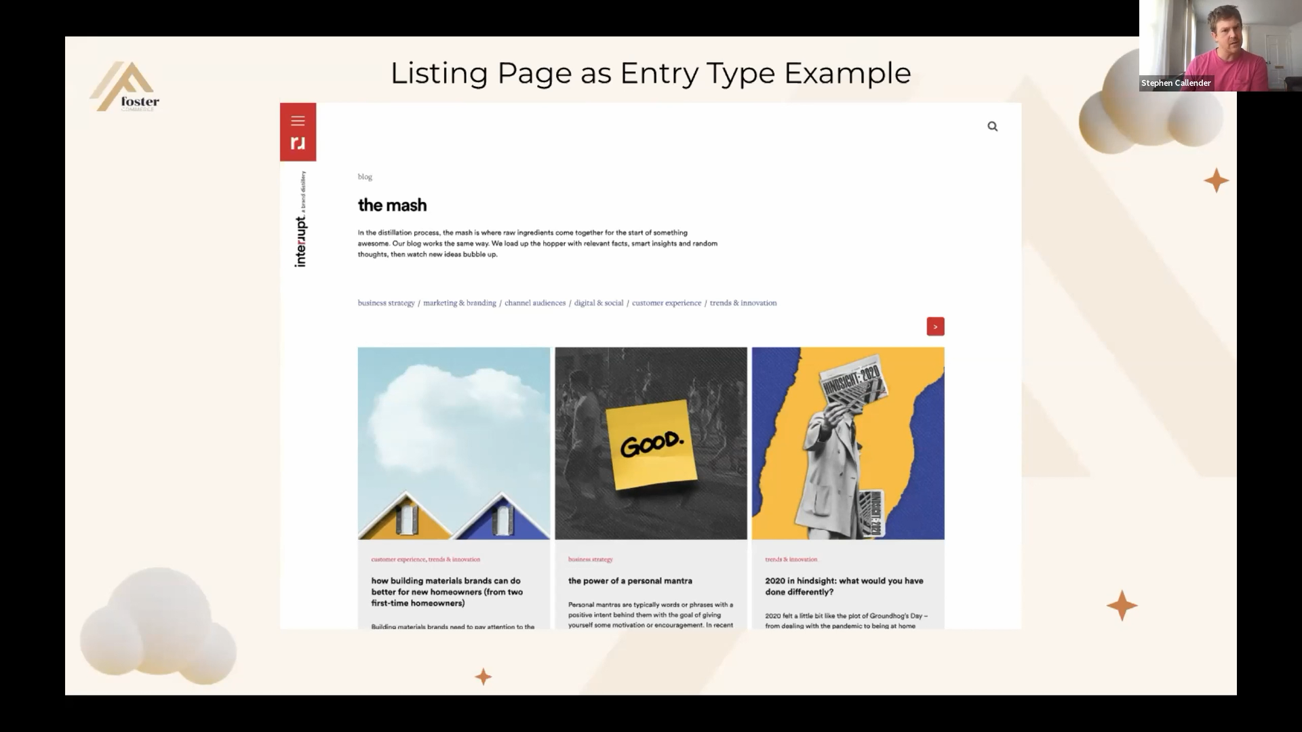Click the personal mantra excerpt text
This screenshot has width=1302, height=732.
650,615
